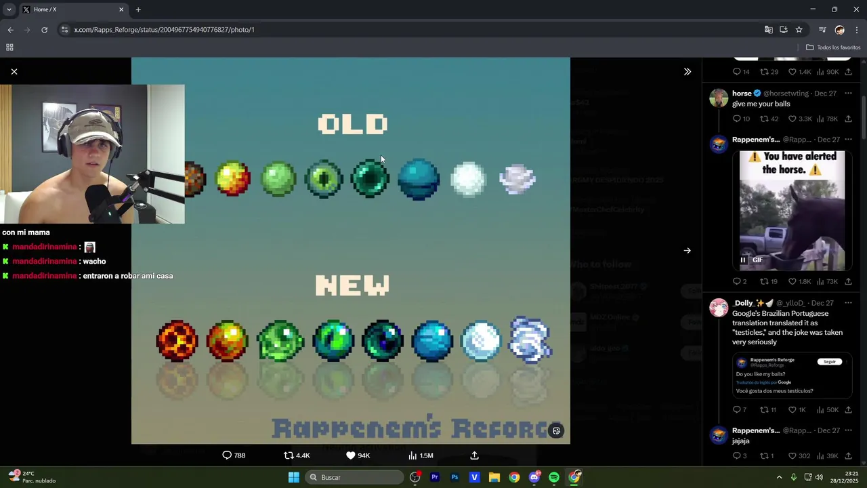Screen dimensions: 867x488
Task: Open the image ALT badge on the photo
Action: pyautogui.click(x=557, y=430)
